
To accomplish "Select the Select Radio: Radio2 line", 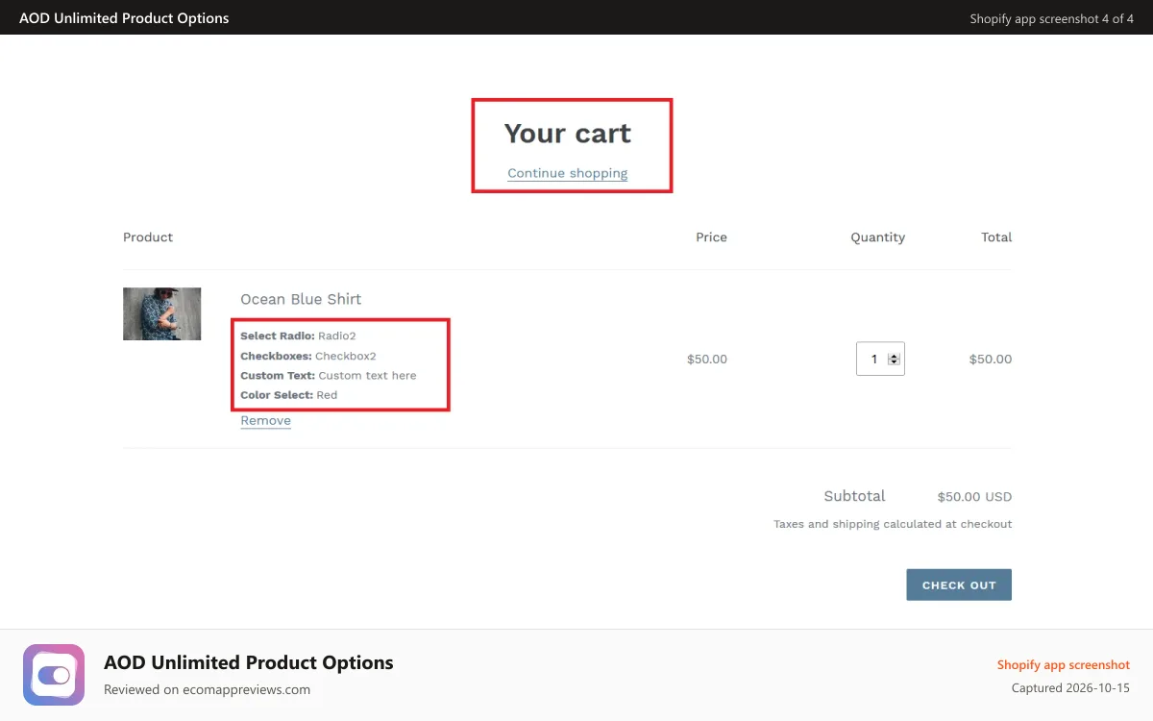I will point(298,336).
